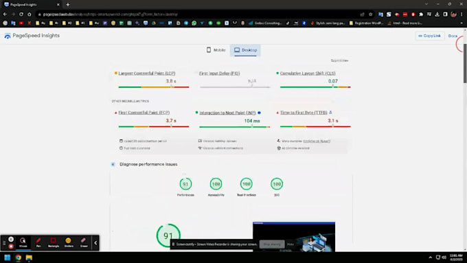Select the SEO score gauge
Image resolution: width=467 pixels, height=263 pixels.
click(x=277, y=184)
